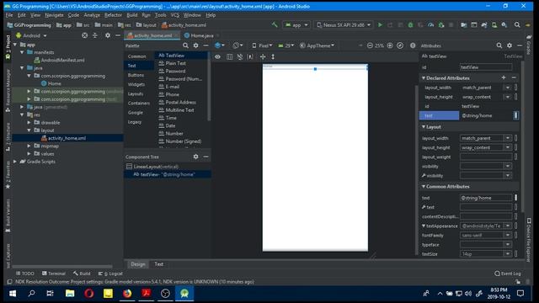Click the layout_weight input field
The height and width of the screenshot is (303, 539).
point(486,157)
